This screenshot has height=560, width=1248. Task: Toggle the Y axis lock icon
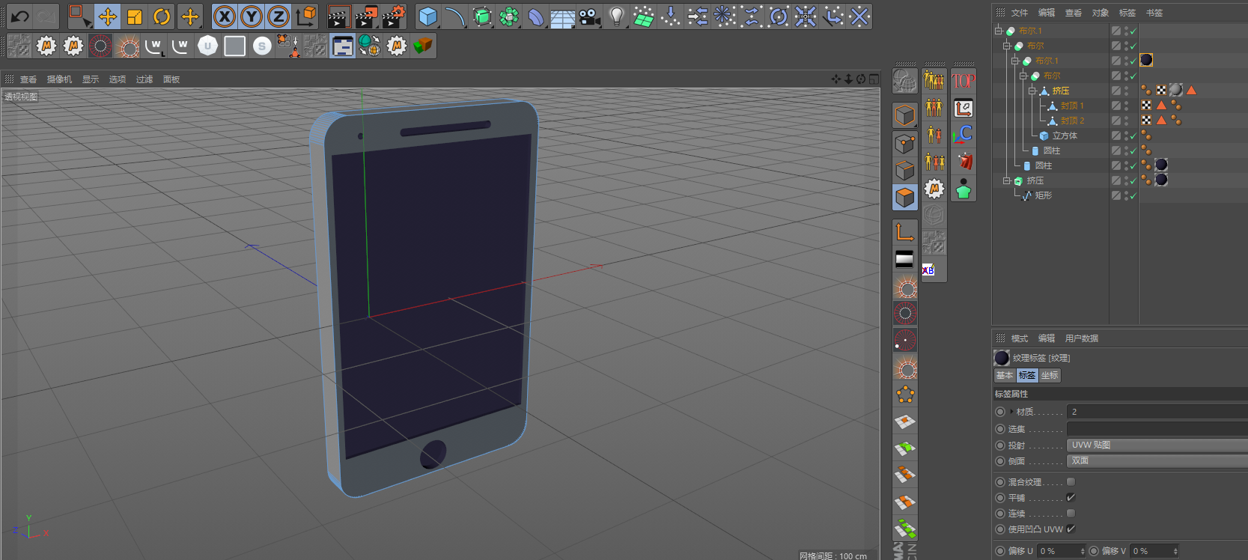252,16
